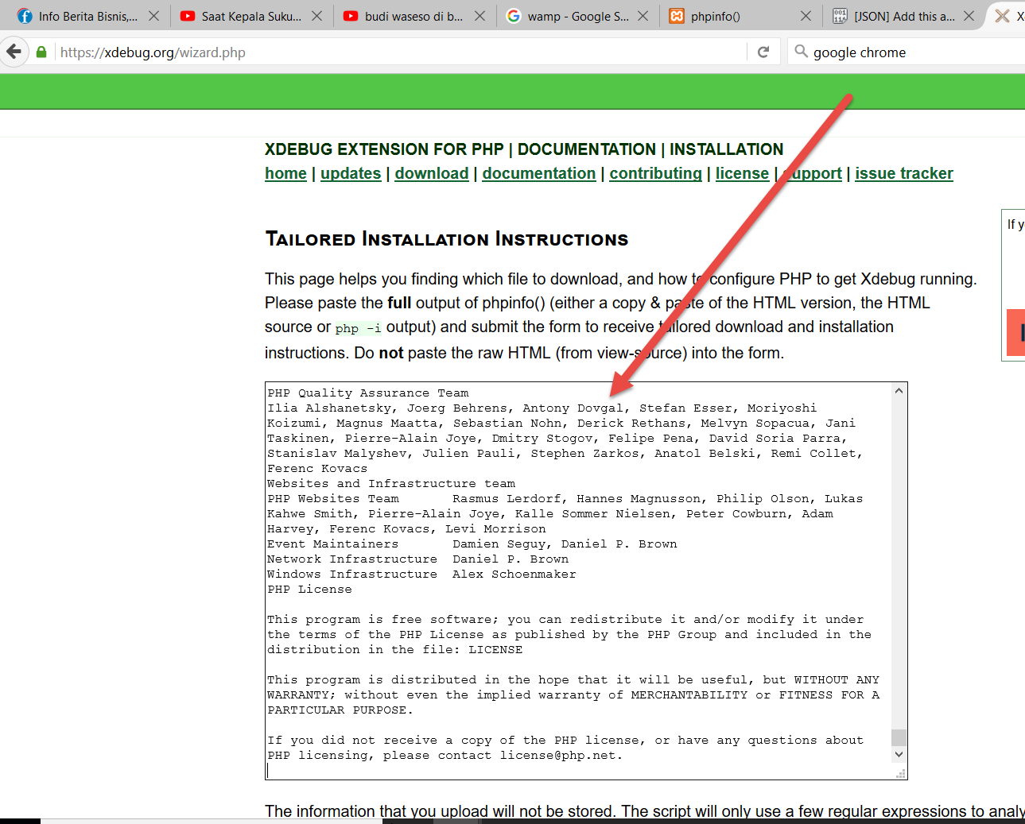The image size is (1025, 824).
Task: Click the Xdebug favicon on last tab
Action: coord(1003,16)
